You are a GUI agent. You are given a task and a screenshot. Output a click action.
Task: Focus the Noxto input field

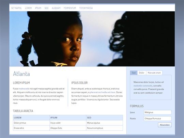(x=158, y=119)
